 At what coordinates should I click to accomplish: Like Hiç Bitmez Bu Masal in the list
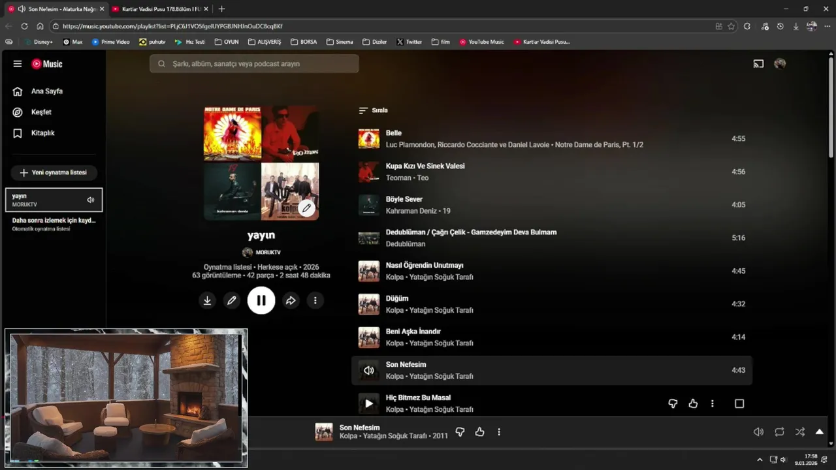coord(693,403)
